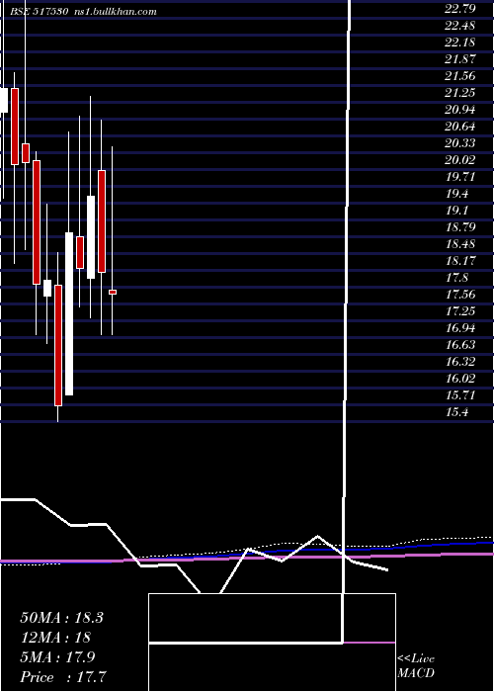Click the 18.17 price axis label
494x692 pixels.
coord(459,260)
